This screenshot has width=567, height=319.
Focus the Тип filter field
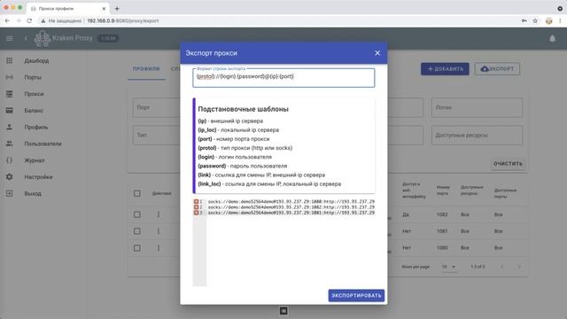(x=156, y=136)
